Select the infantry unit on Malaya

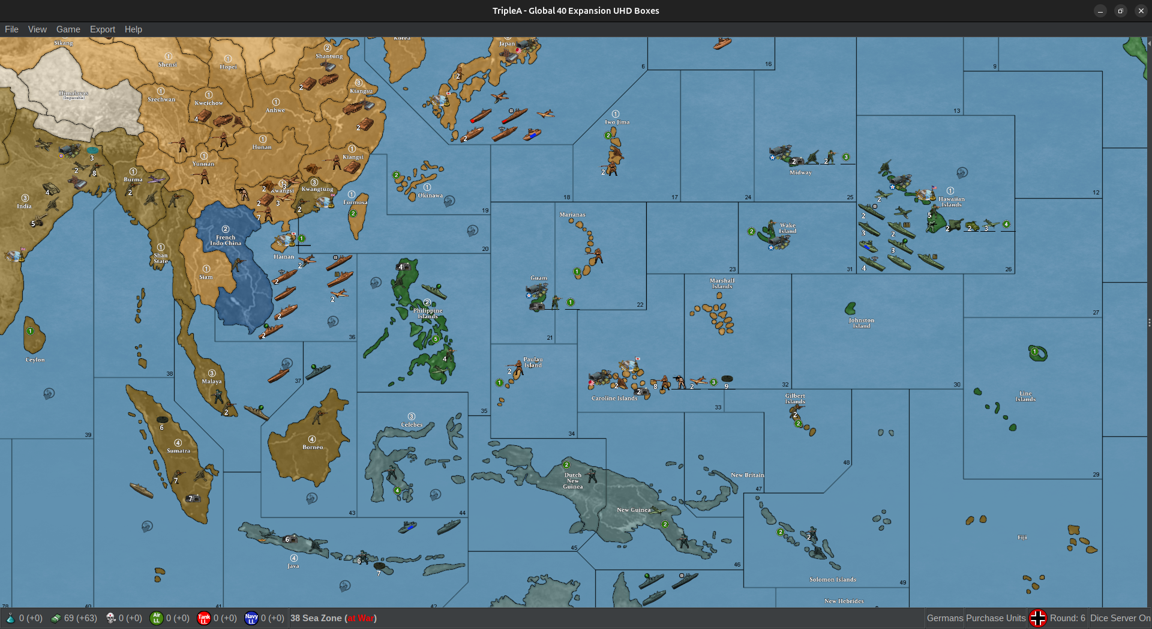point(218,396)
